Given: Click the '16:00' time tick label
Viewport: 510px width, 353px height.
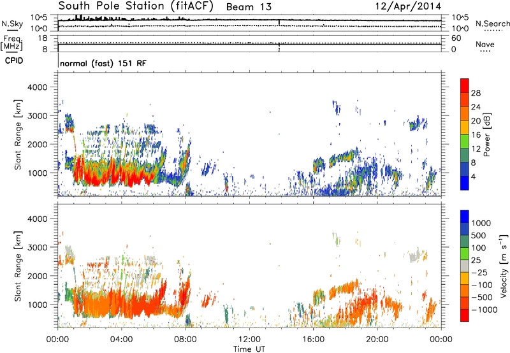Looking at the screenshot, I should click(313, 340).
